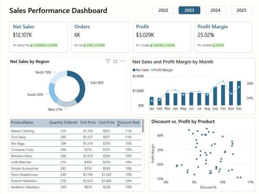Click the '$3,029K' profit value
Viewport: 259px width, 194px height.
click(x=145, y=35)
